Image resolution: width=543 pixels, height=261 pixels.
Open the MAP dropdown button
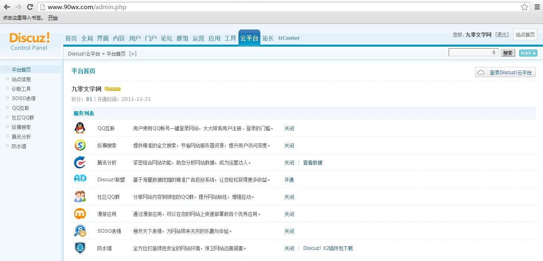tap(528, 53)
